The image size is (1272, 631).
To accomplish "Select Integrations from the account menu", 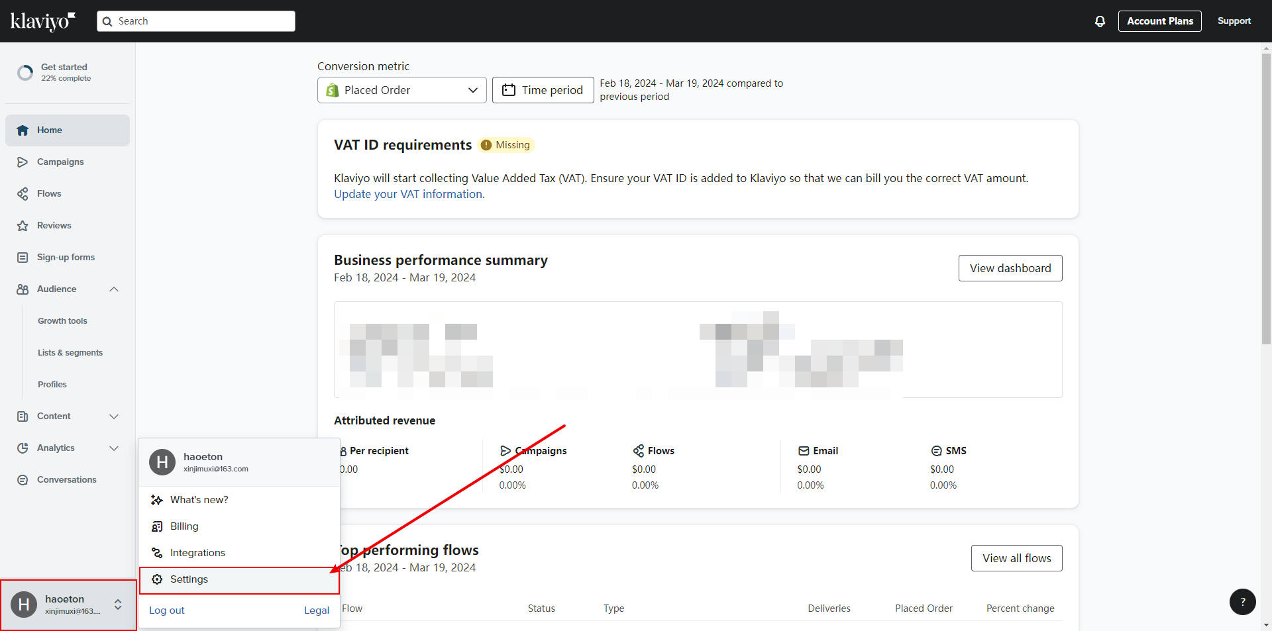I will tap(239, 553).
